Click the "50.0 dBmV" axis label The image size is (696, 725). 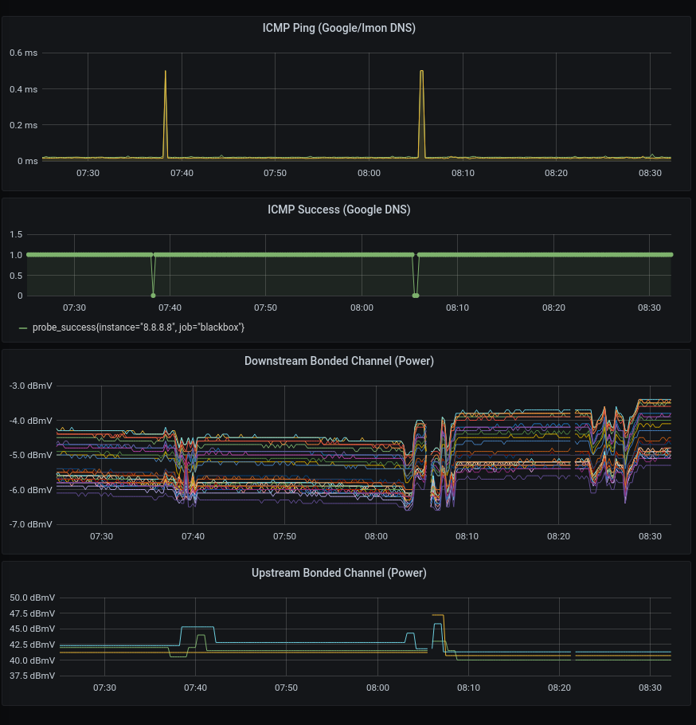[x=33, y=598]
